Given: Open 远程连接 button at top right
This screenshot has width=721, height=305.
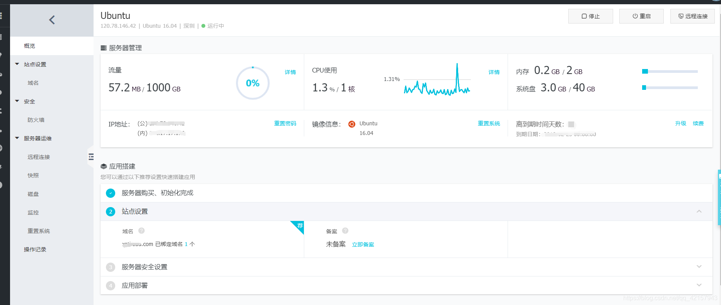Looking at the screenshot, I should click(693, 16).
